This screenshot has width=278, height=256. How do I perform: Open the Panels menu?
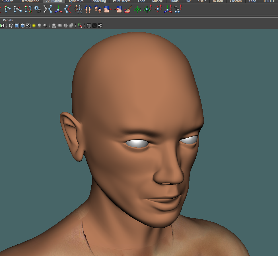(x=8, y=20)
